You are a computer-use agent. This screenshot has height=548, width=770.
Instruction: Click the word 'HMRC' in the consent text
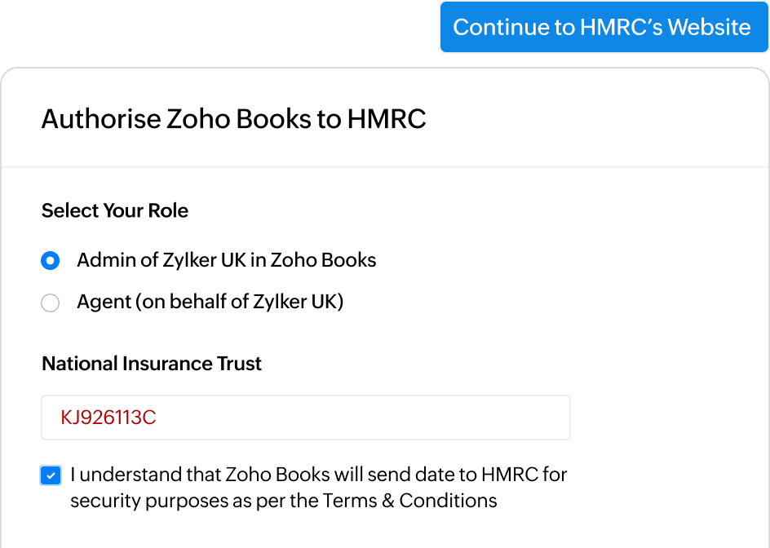(x=509, y=475)
